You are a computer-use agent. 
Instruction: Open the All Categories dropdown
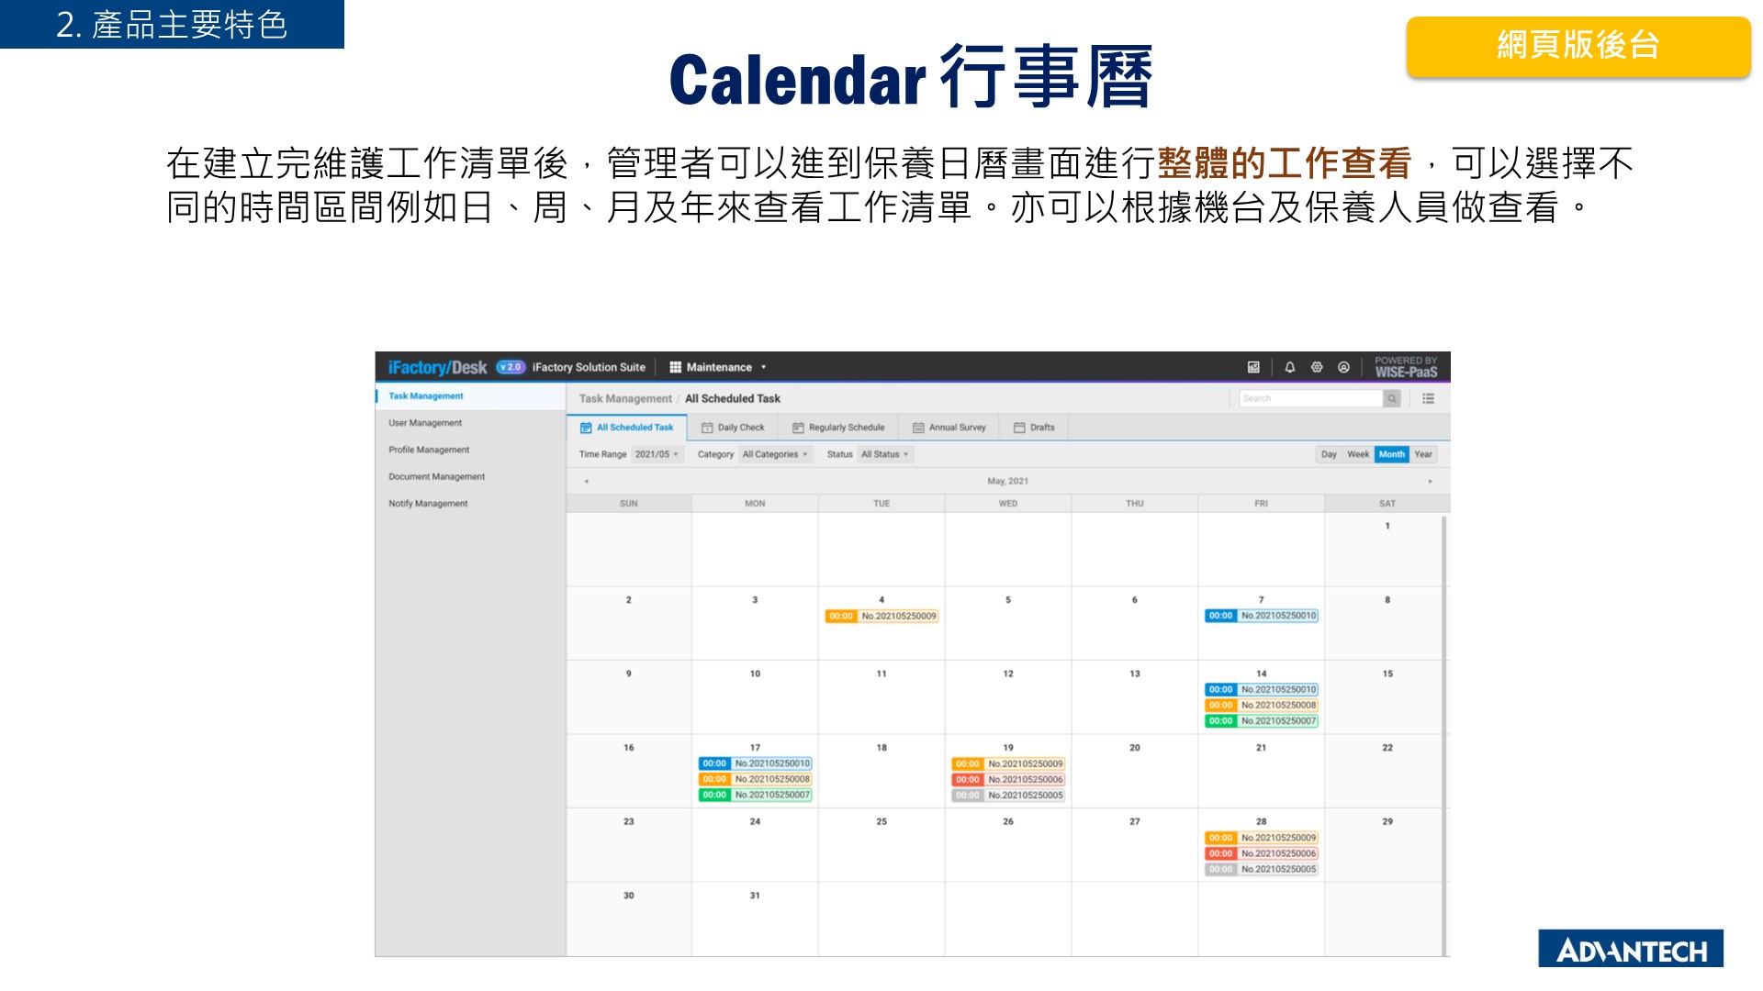(x=775, y=454)
